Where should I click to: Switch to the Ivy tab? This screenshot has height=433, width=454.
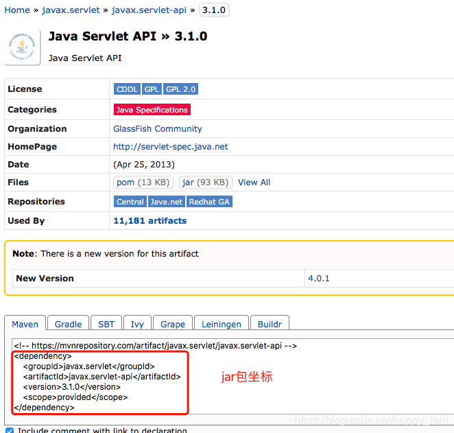137,324
